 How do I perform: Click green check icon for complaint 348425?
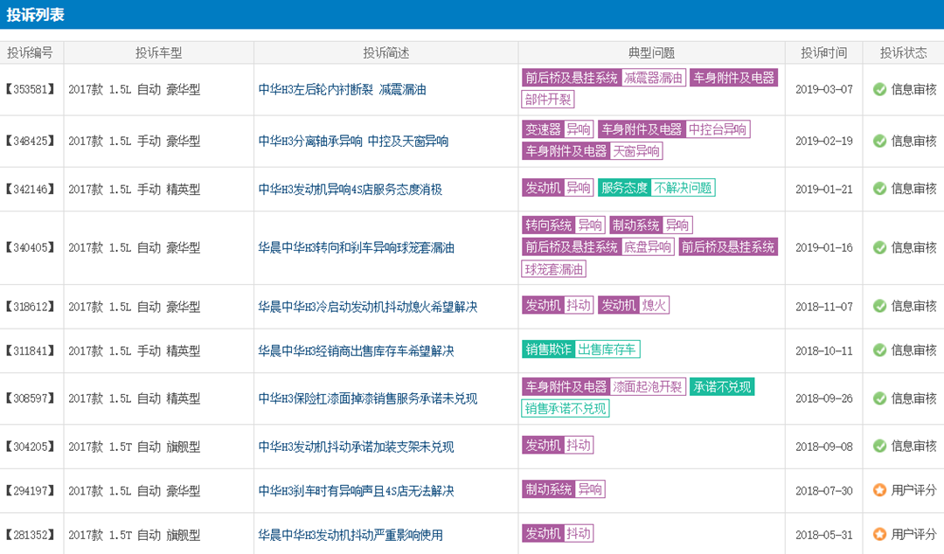point(879,141)
